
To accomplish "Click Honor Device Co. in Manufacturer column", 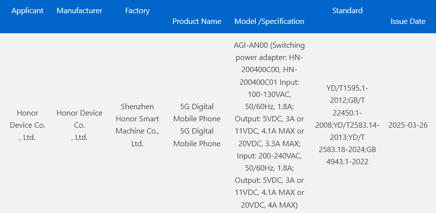I will coord(79,125).
